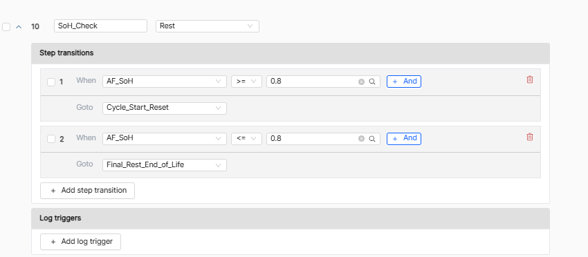Open the Final_Rest_End_of_Life Goto dropdown
This screenshot has height=257, width=588.
coord(164,165)
